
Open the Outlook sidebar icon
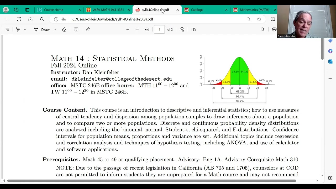[330, 61]
